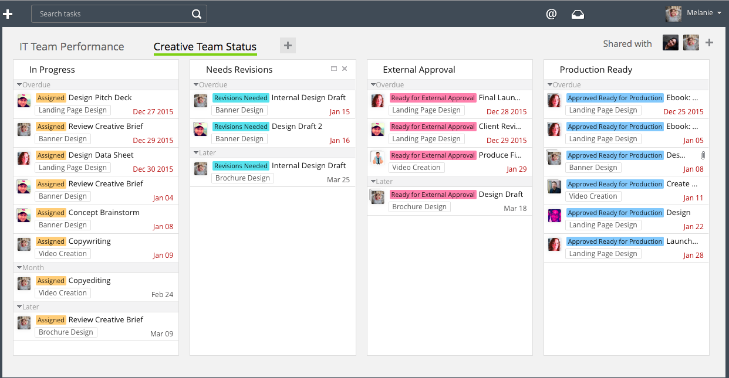
Task: Click the Brochure Design tag on Mar 09 task
Action: click(66, 332)
